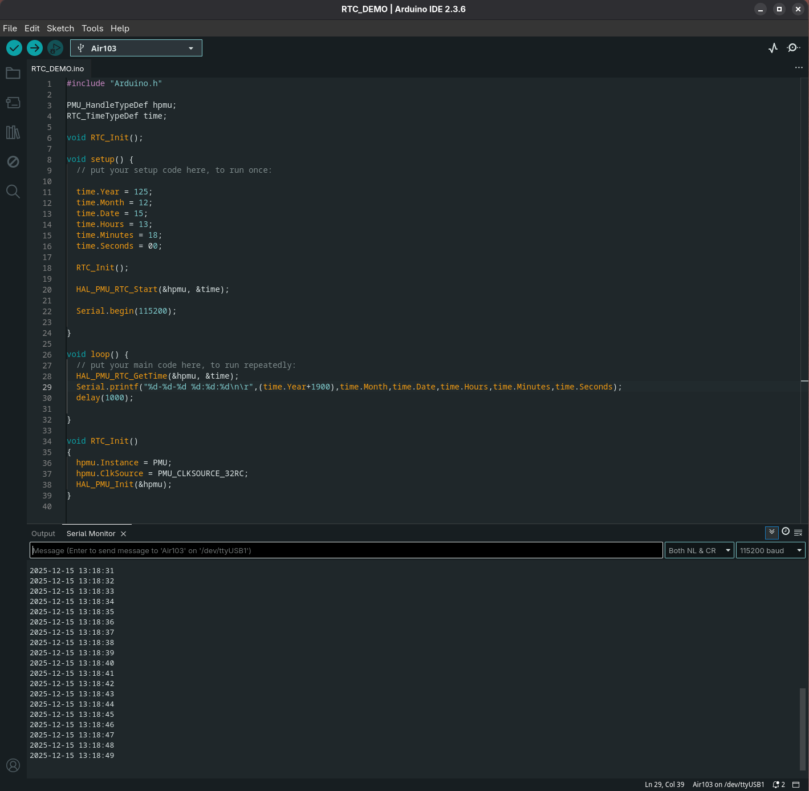Open the Sketchbook folder sidebar icon
Image resolution: width=809 pixels, height=791 pixels.
click(13, 73)
